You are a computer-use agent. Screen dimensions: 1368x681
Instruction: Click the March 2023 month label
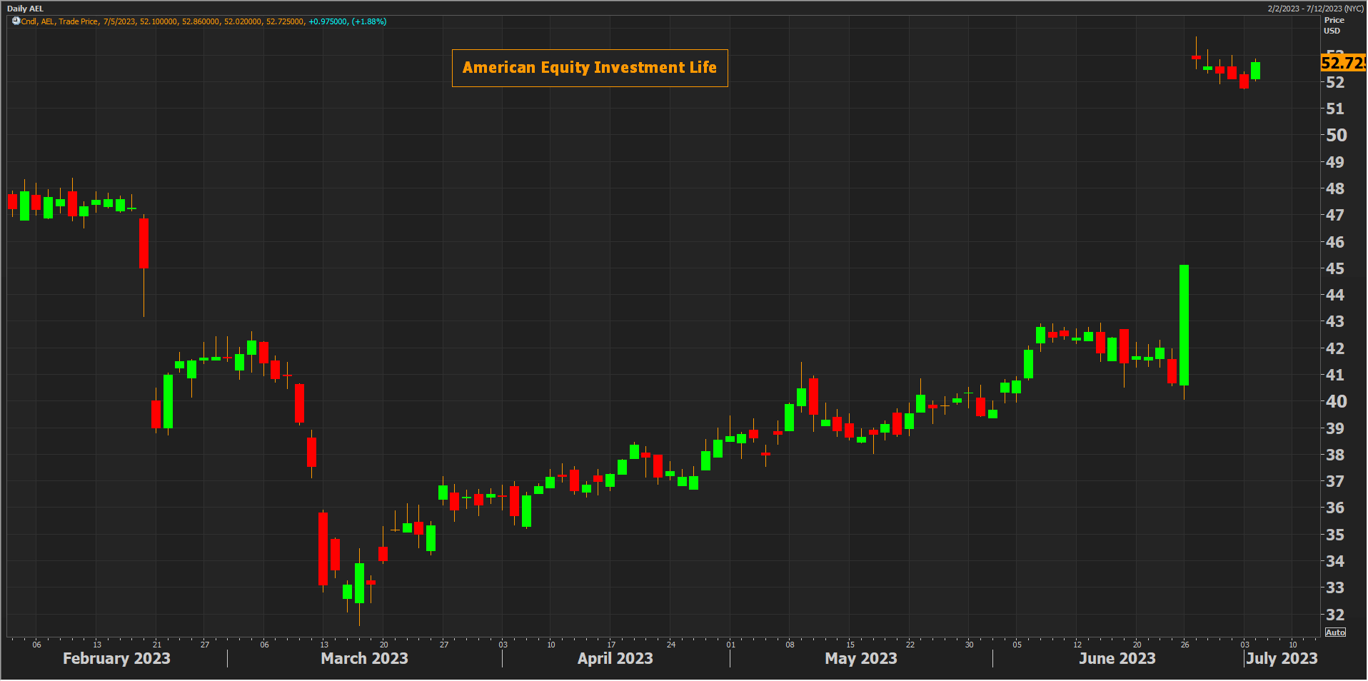(x=364, y=658)
